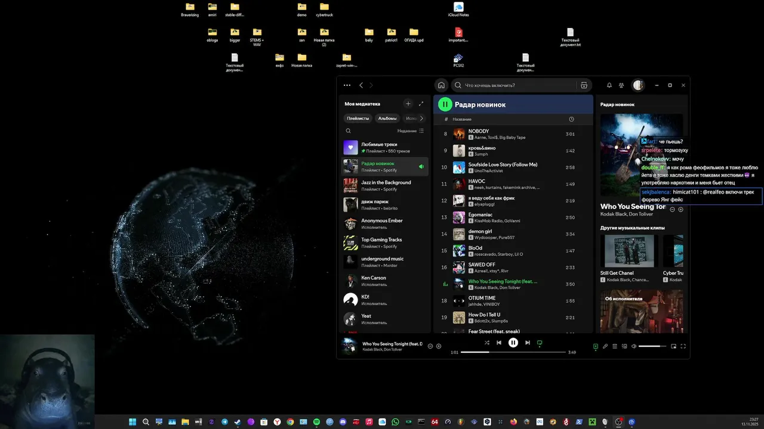The width and height of the screenshot is (764, 429).
Task: Open Spotify three-dots main menu
Action: click(x=347, y=85)
